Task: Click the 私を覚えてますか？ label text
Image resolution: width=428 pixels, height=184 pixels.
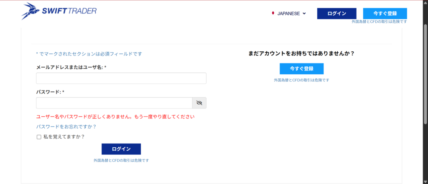Action: [x=64, y=136]
